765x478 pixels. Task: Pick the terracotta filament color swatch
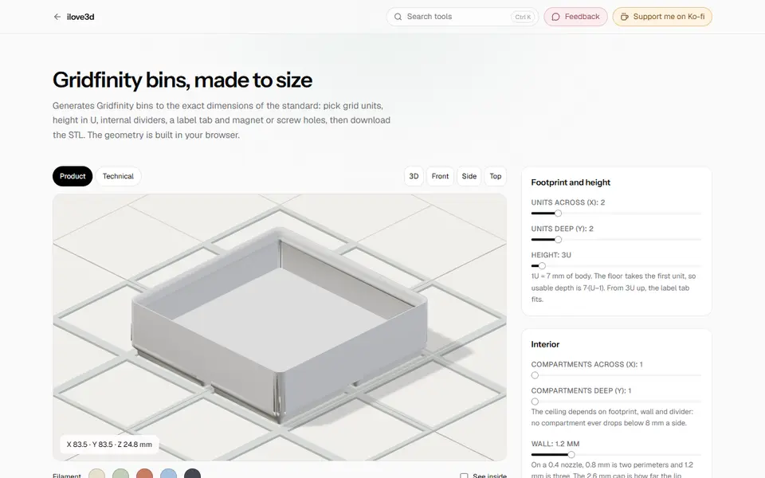tap(144, 474)
